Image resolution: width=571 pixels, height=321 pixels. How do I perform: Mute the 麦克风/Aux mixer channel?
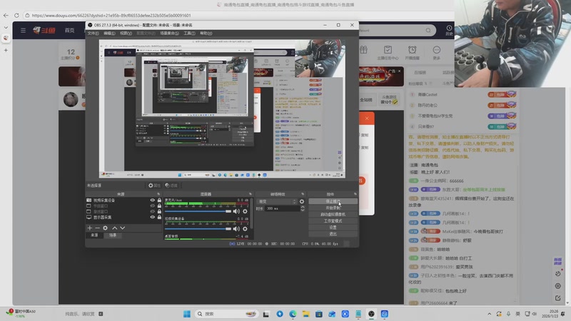tap(236, 211)
